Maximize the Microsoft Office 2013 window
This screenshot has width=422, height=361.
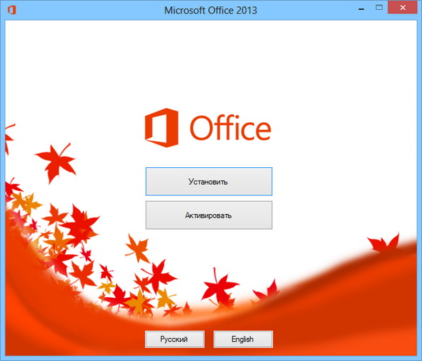[379, 9]
